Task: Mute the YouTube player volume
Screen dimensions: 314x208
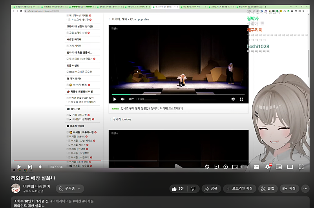Action: 41,166
